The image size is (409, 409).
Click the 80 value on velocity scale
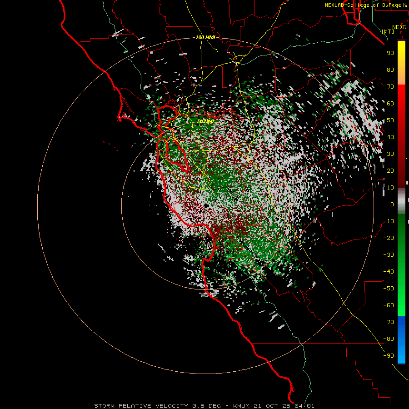coord(390,70)
